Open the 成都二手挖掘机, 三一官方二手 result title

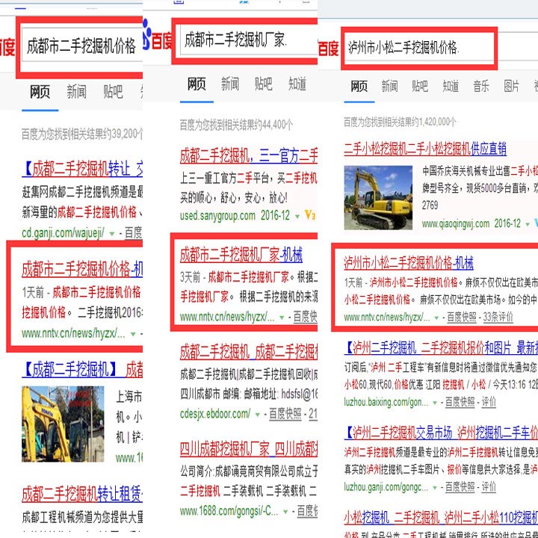pos(249,156)
